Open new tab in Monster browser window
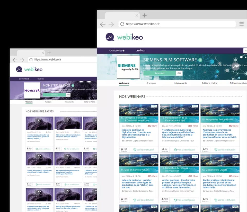 (x=49, y=53)
